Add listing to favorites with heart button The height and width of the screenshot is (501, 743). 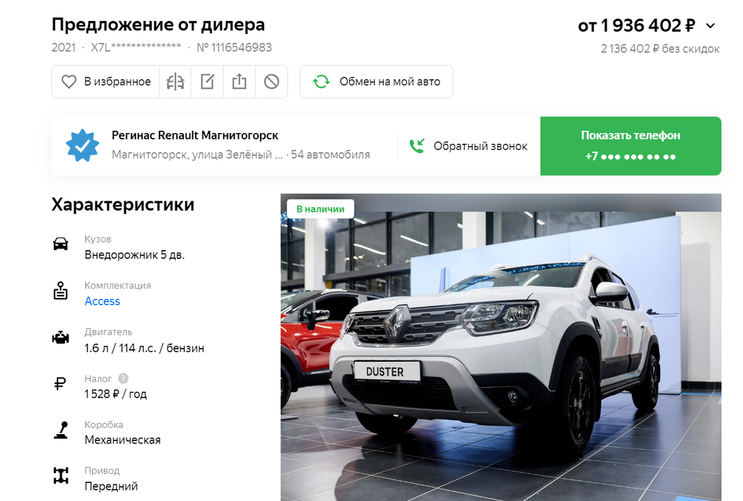pos(106,82)
